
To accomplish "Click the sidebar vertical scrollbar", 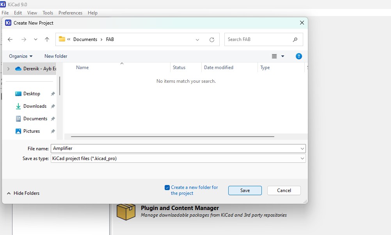I will (60, 85).
